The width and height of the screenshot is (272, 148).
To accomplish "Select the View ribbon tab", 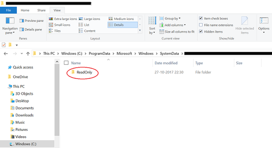I will 57,10.
